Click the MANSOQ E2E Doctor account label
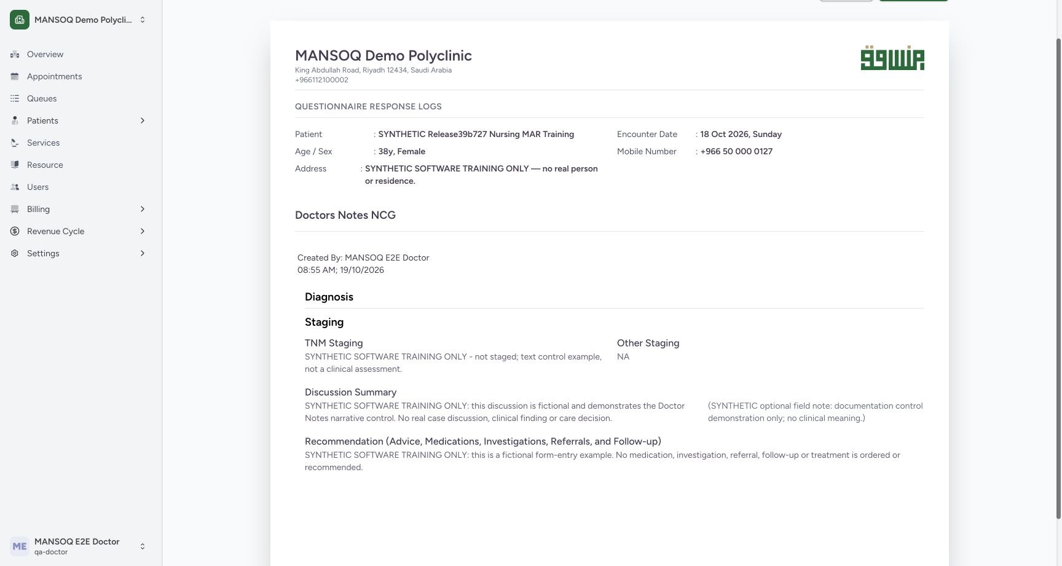This screenshot has width=1062, height=566. [x=77, y=541]
